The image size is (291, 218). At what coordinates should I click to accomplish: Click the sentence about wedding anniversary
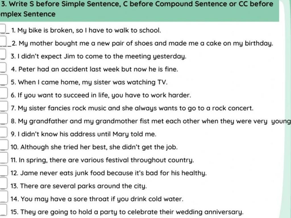coord(127,212)
